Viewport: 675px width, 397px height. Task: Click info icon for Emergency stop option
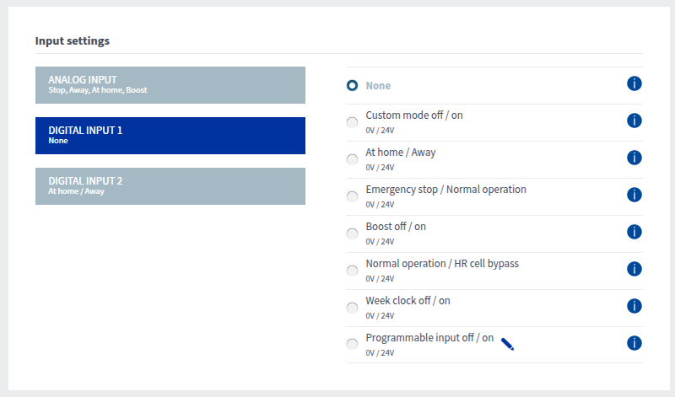634,195
